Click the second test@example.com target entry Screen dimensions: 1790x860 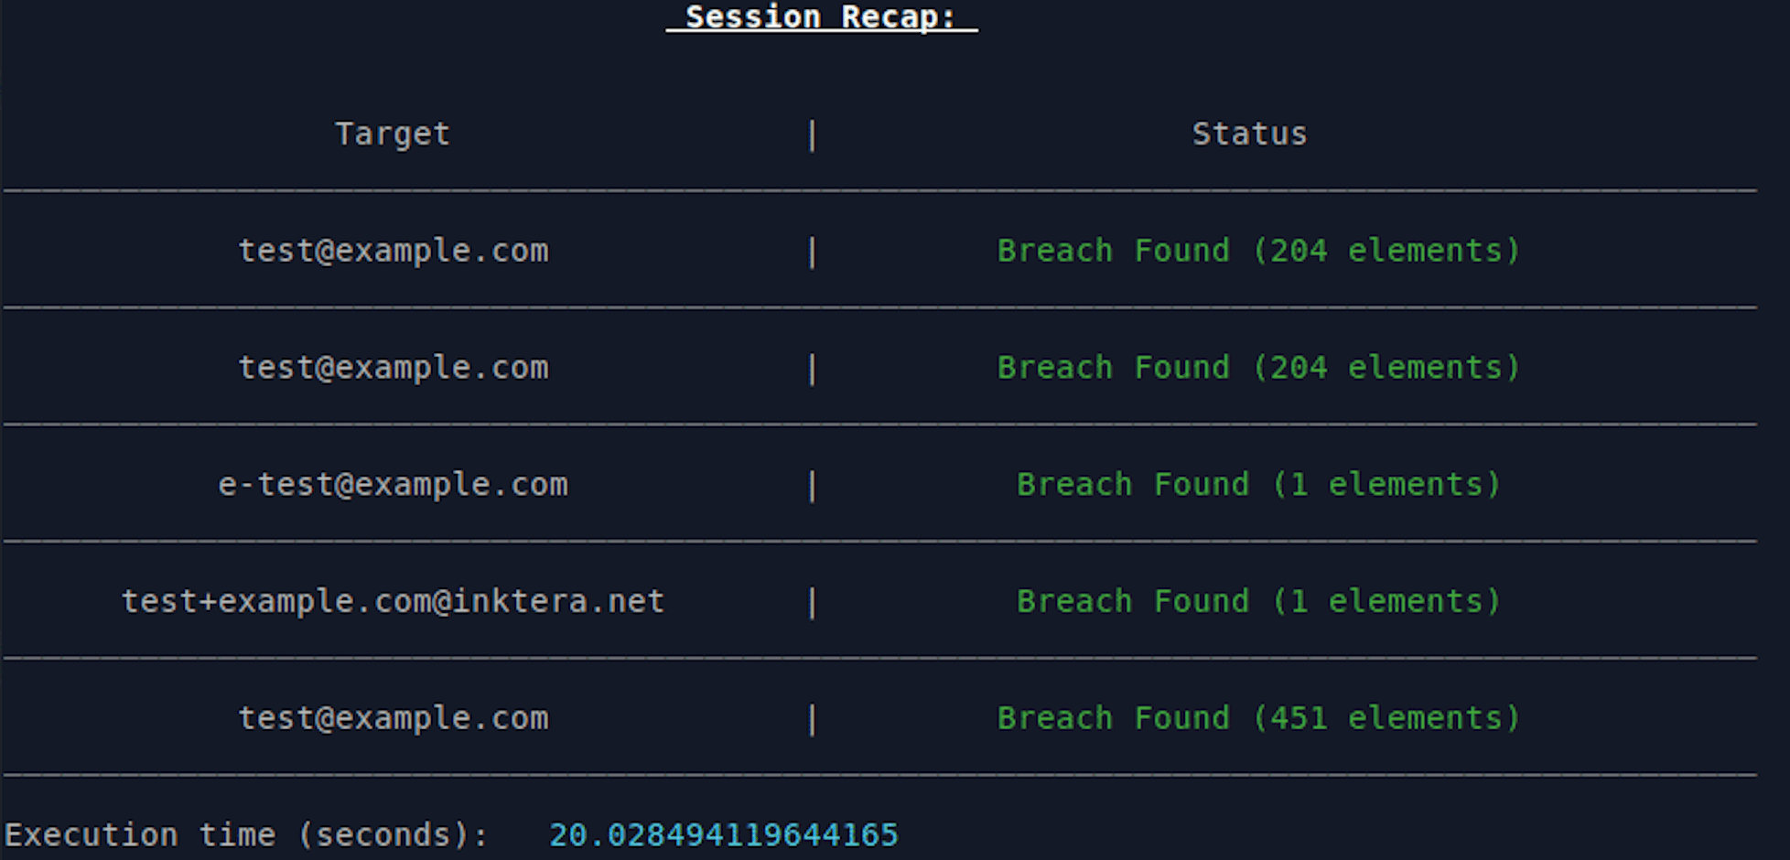(394, 368)
